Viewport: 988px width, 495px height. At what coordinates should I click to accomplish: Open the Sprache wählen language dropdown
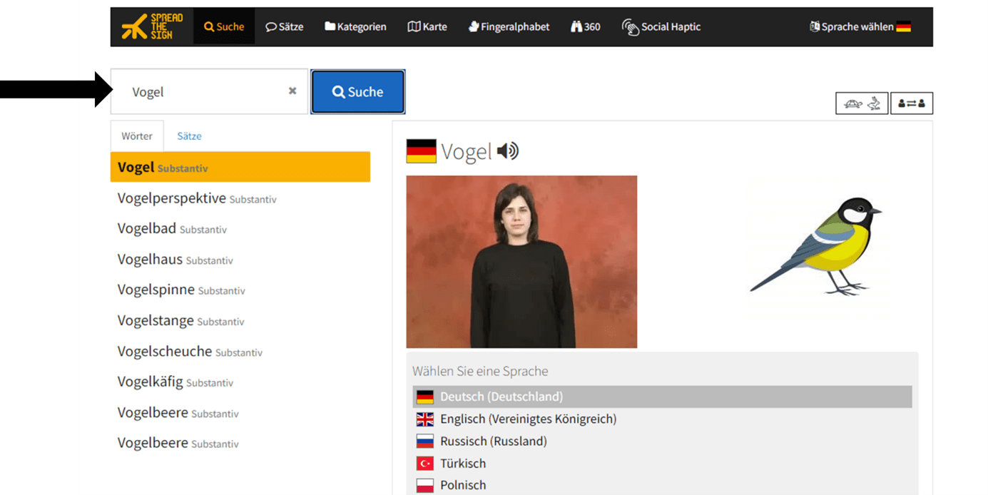click(860, 27)
